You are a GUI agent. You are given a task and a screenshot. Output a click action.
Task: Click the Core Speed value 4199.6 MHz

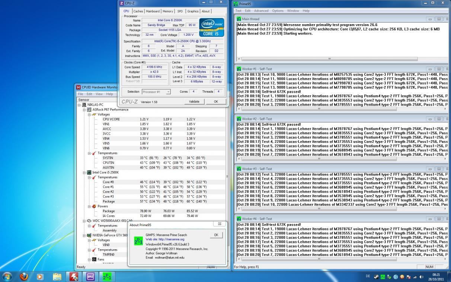[x=154, y=67]
